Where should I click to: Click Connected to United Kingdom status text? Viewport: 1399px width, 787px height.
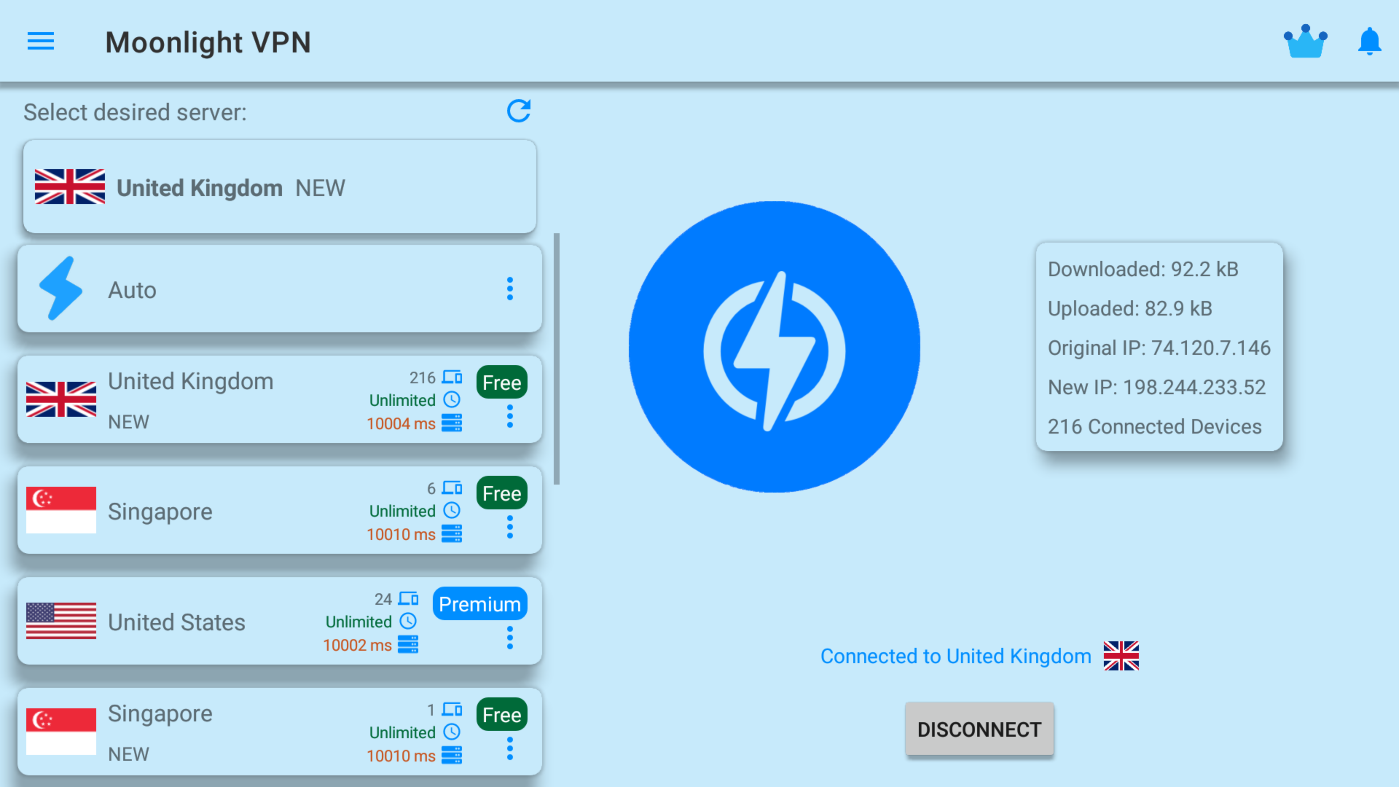pos(956,656)
